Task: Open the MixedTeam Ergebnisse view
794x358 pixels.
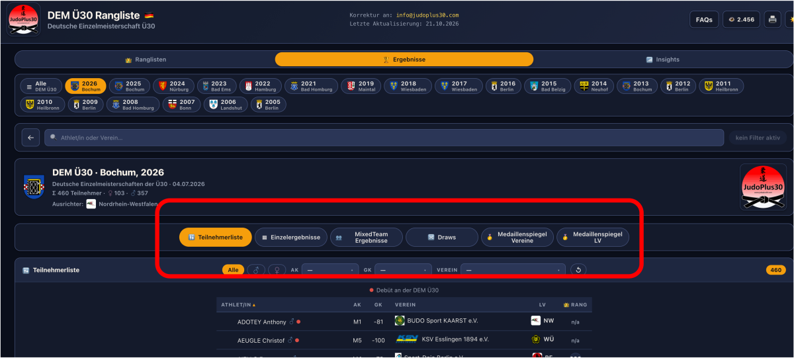Action: [366, 237]
